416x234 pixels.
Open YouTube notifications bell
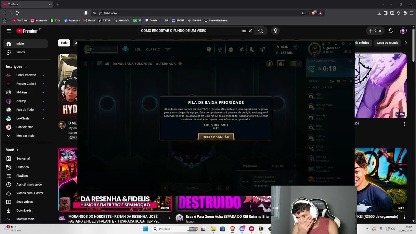(391, 31)
